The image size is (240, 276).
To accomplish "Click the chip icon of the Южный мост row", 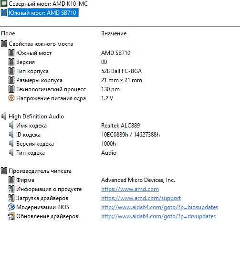I will pyautogui.click(x=11, y=53).
